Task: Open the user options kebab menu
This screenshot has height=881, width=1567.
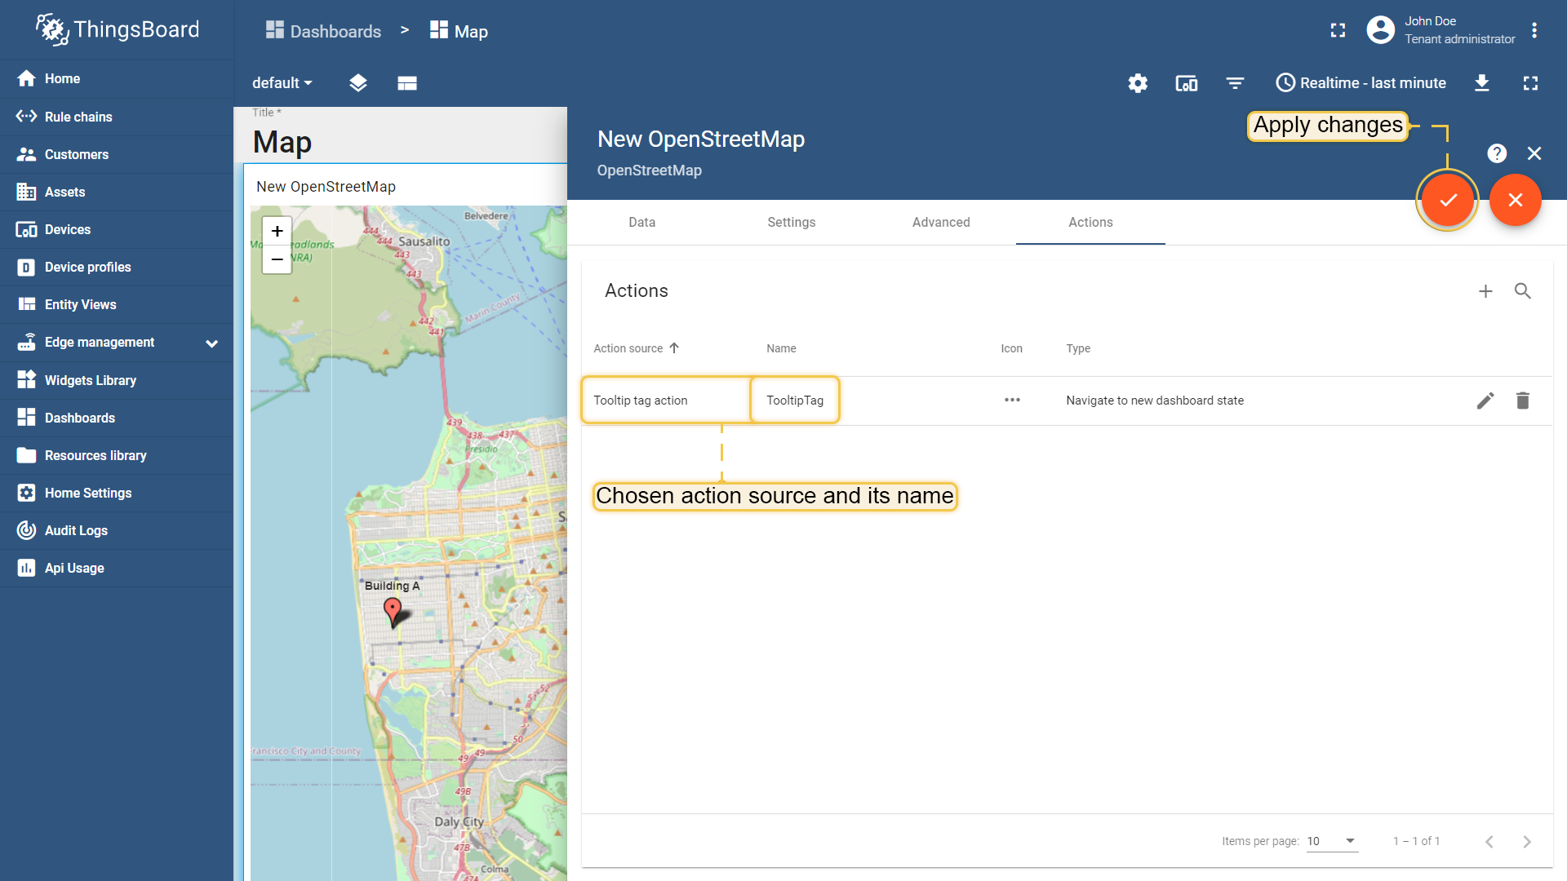Action: click(x=1534, y=30)
